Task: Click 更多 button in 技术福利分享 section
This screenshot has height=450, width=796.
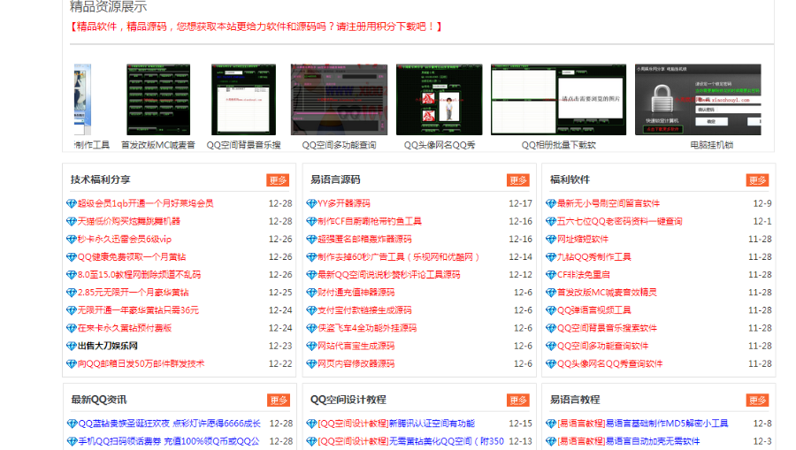Action: [278, 180]
